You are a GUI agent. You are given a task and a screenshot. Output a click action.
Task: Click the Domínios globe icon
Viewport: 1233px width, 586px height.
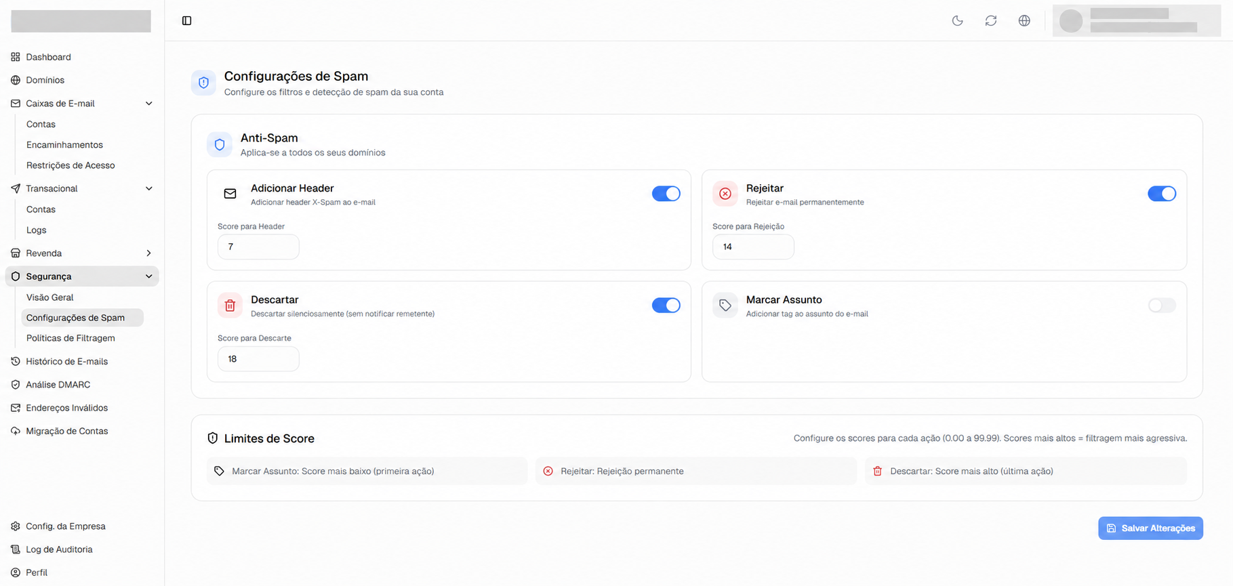(16, 80)
